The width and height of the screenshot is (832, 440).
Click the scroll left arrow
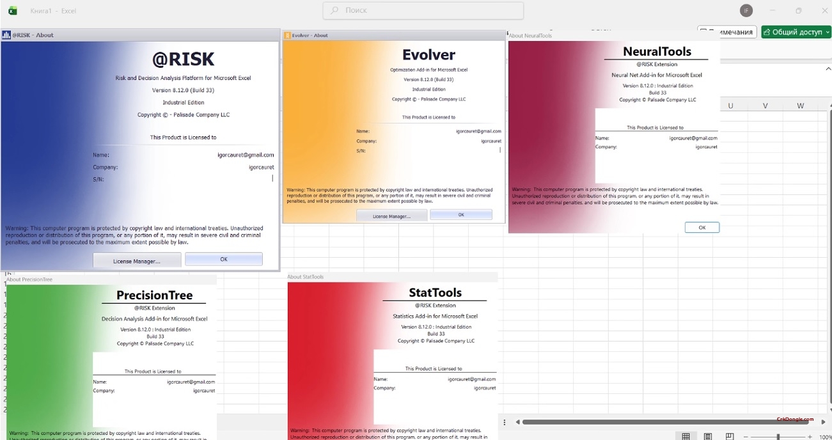click(517, 422)
